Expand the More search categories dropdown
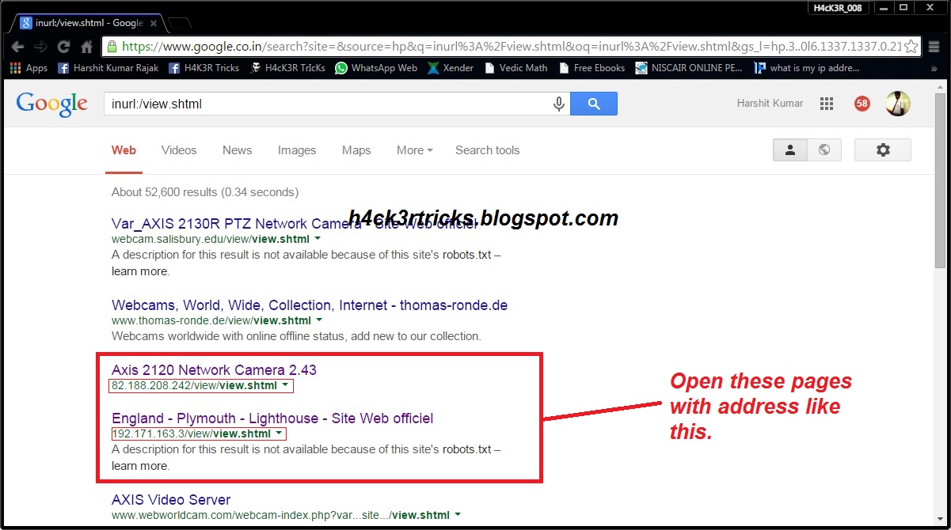 414,150
